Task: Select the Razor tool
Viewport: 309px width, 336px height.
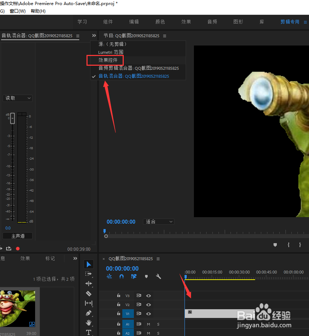Action: pyautogui.click(x=89, y=293)
